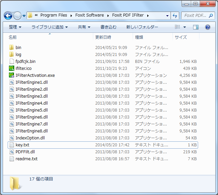Go back with the blue Back arrow

tap(8, 16)
